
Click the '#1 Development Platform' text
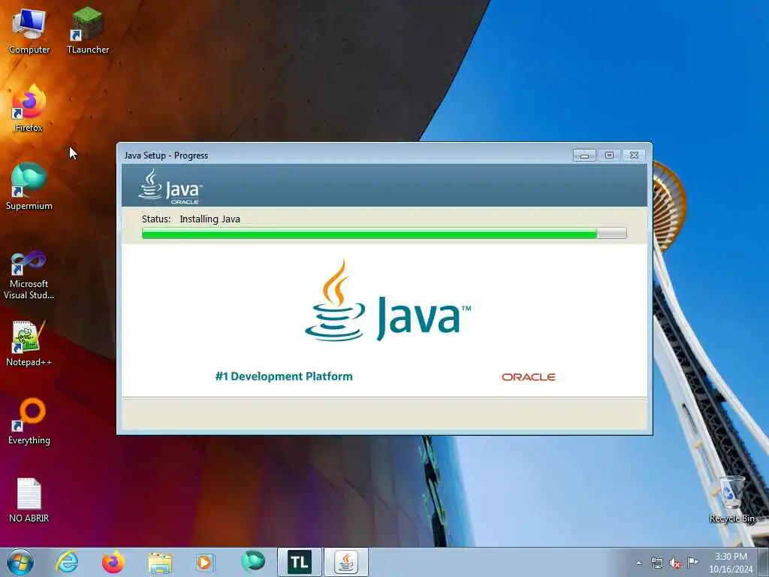pos(284,376)
